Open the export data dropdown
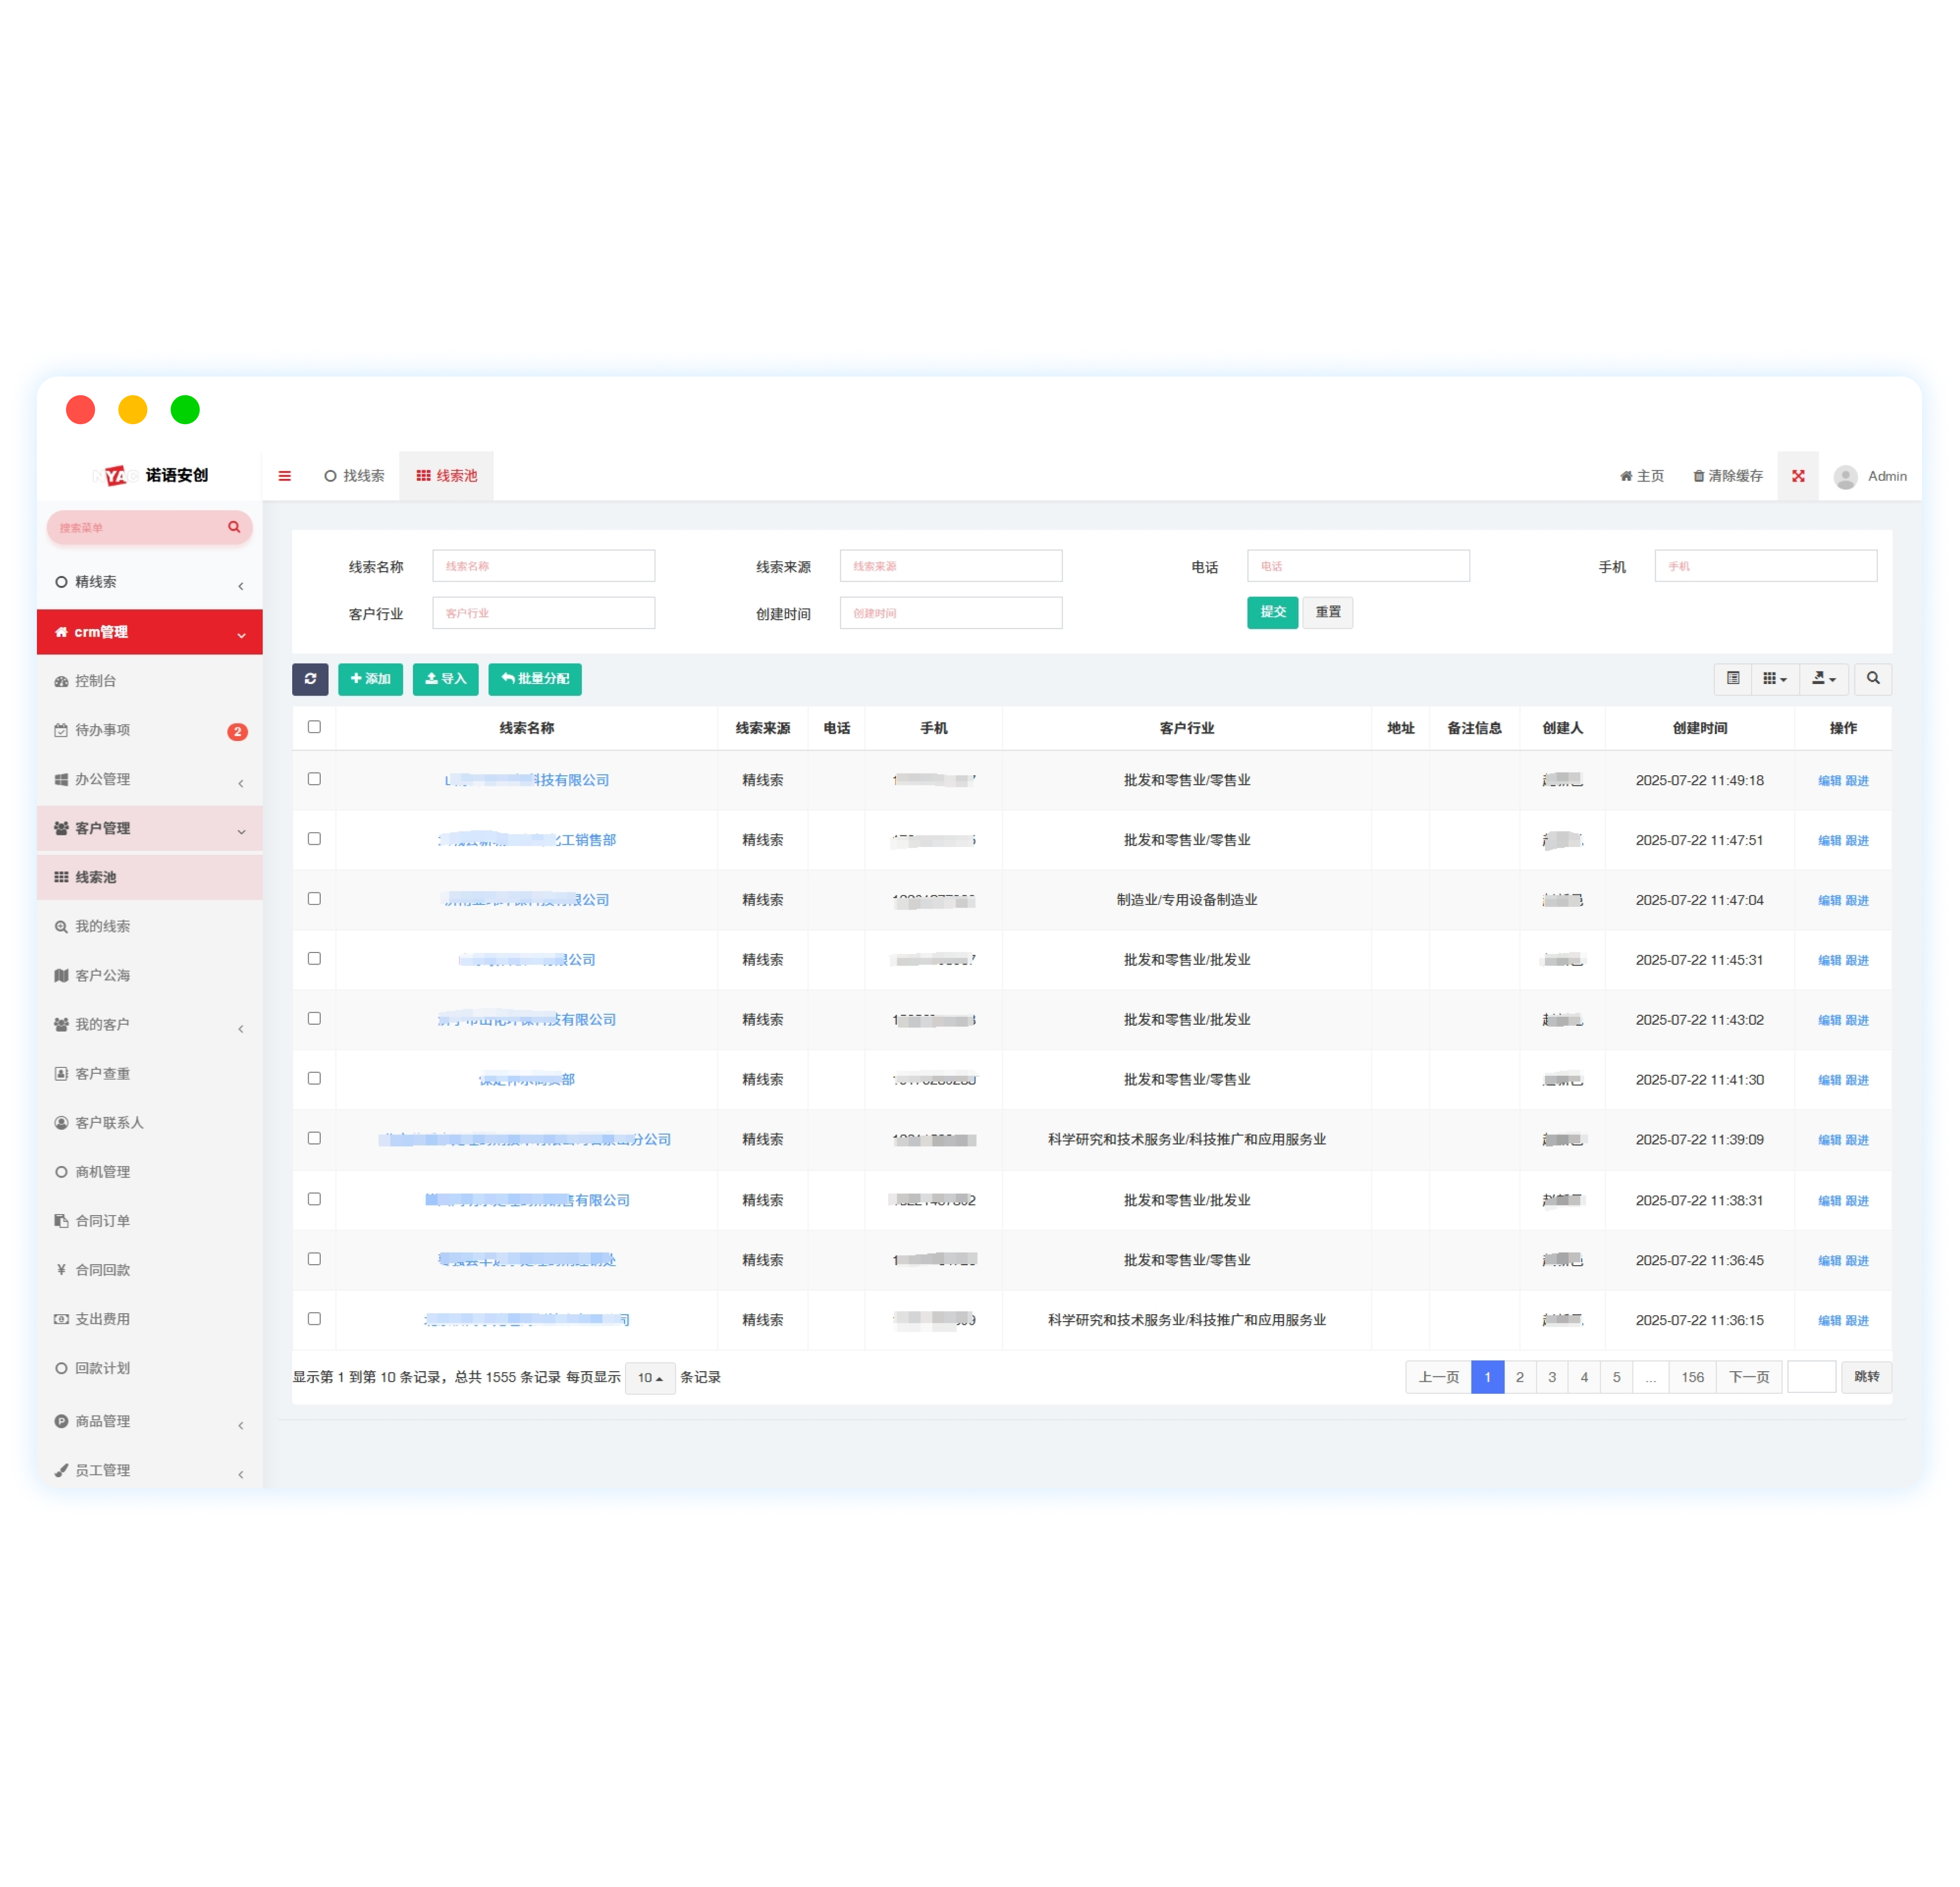Viewport: 1960px width, 1887px height. [x=1823, y=679]
